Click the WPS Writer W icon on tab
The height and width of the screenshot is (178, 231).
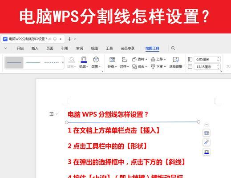coord(5,39)
